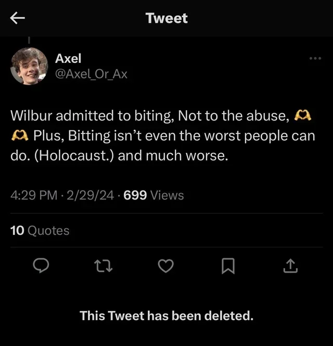Tap the heart-hands emoji before "Plus,"
The width and height of the screenshot is (333, 346).
(x=20, y=135)
